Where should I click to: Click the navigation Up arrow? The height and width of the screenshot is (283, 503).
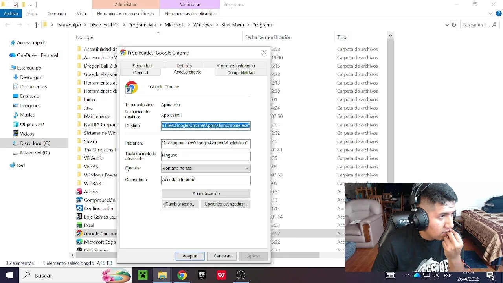coord(36,25)
